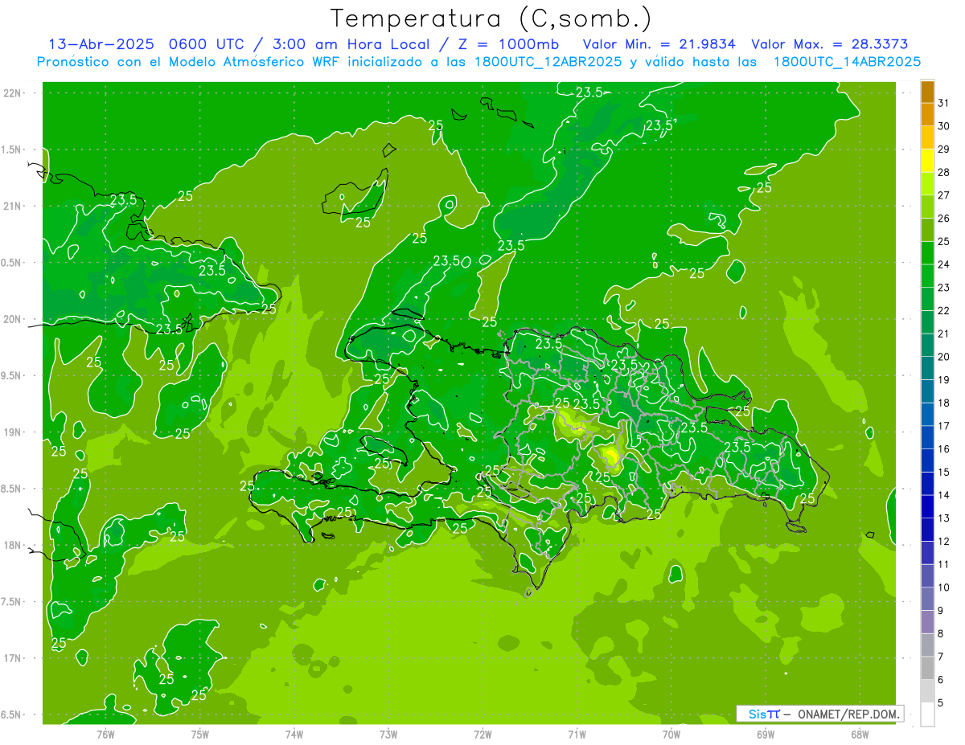
Task: Click the "76W" longitude label
Action: point(105,734)
